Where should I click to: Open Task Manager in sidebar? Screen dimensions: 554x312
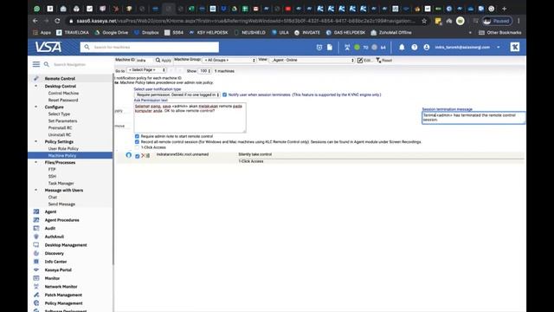coord(61,183)
